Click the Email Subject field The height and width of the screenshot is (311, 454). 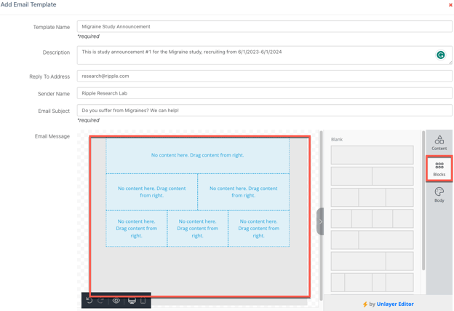pos(264,111)
